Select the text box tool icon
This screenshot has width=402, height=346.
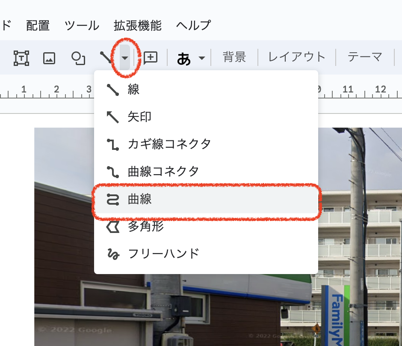(x=21, y=58)
